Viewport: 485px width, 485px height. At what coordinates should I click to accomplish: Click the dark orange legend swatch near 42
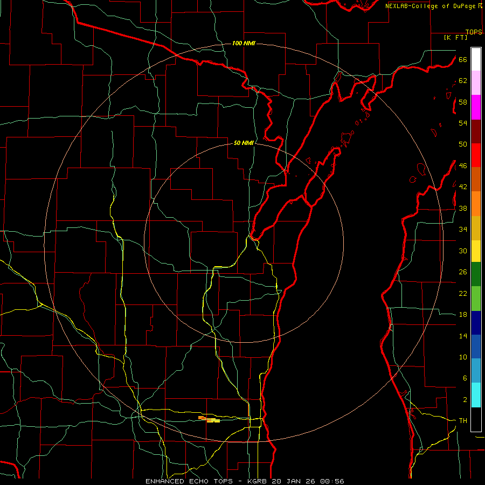tap(476, 179)
